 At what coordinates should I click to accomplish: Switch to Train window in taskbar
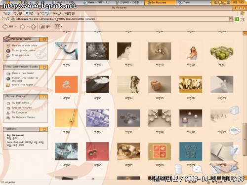pos(193,2)
